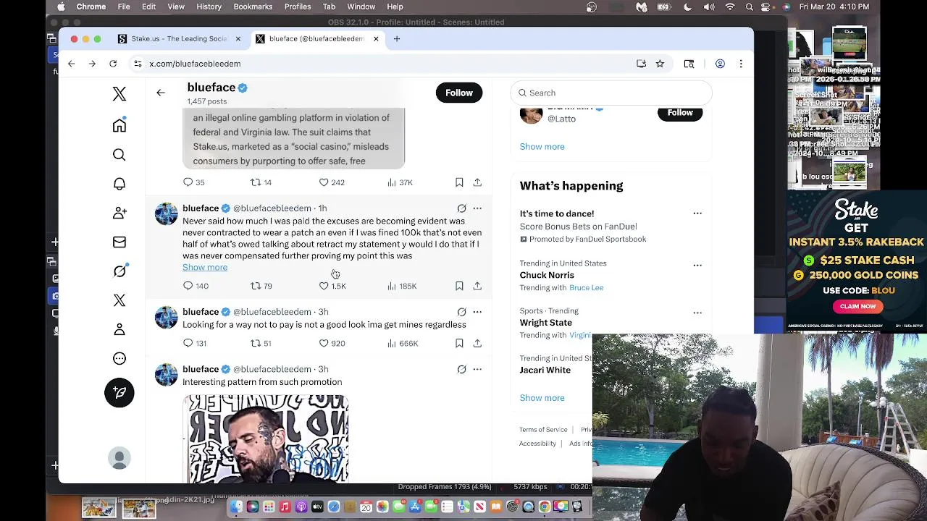Click the compose Post button
The image size is (927, 521).
pos(119,392)
